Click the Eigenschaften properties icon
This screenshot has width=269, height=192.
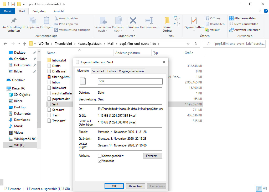coord(194,21)
